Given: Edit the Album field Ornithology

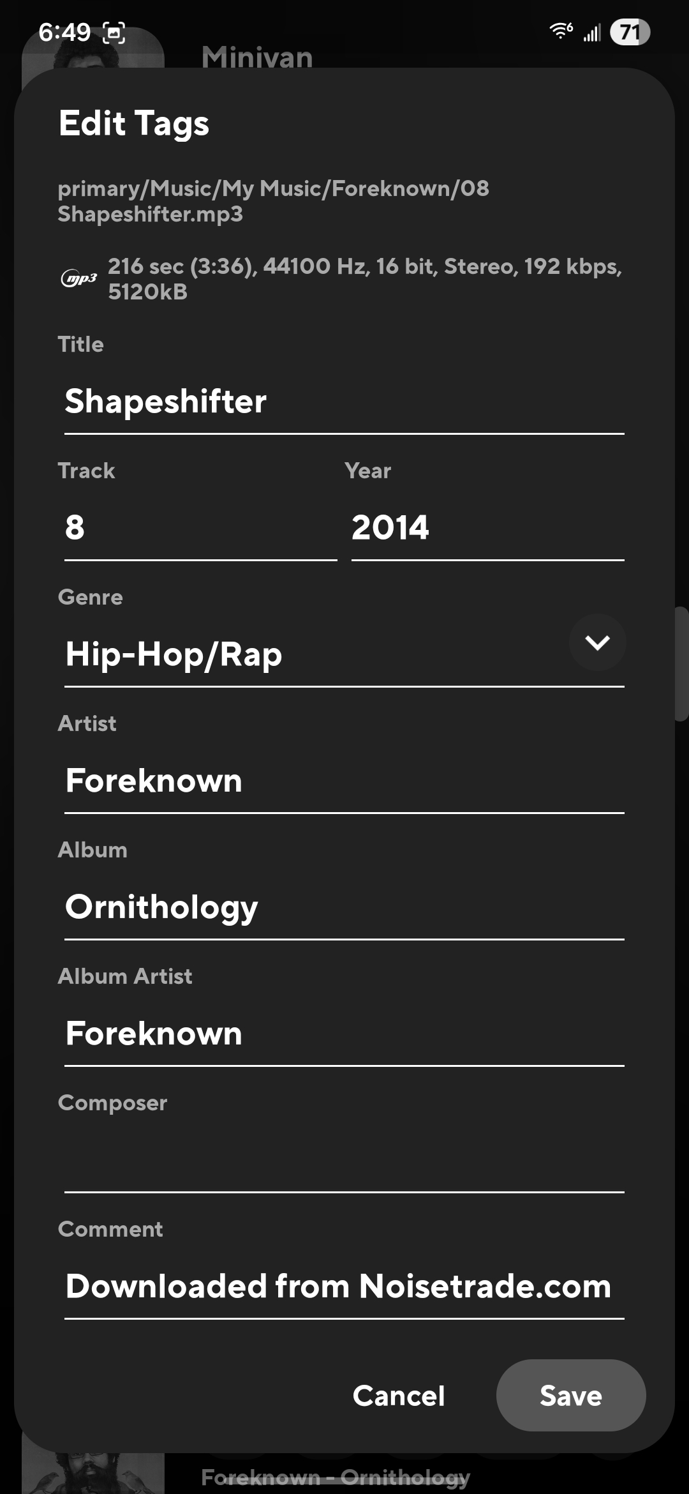Looking at the screenshot, I should [x=343, y=908].
